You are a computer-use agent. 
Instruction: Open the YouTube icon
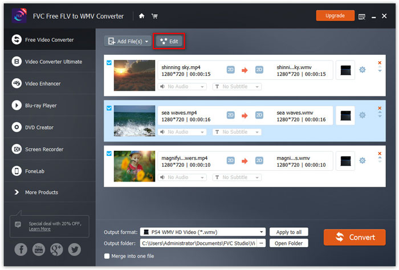pyautogui.click(x=39, y=249)
